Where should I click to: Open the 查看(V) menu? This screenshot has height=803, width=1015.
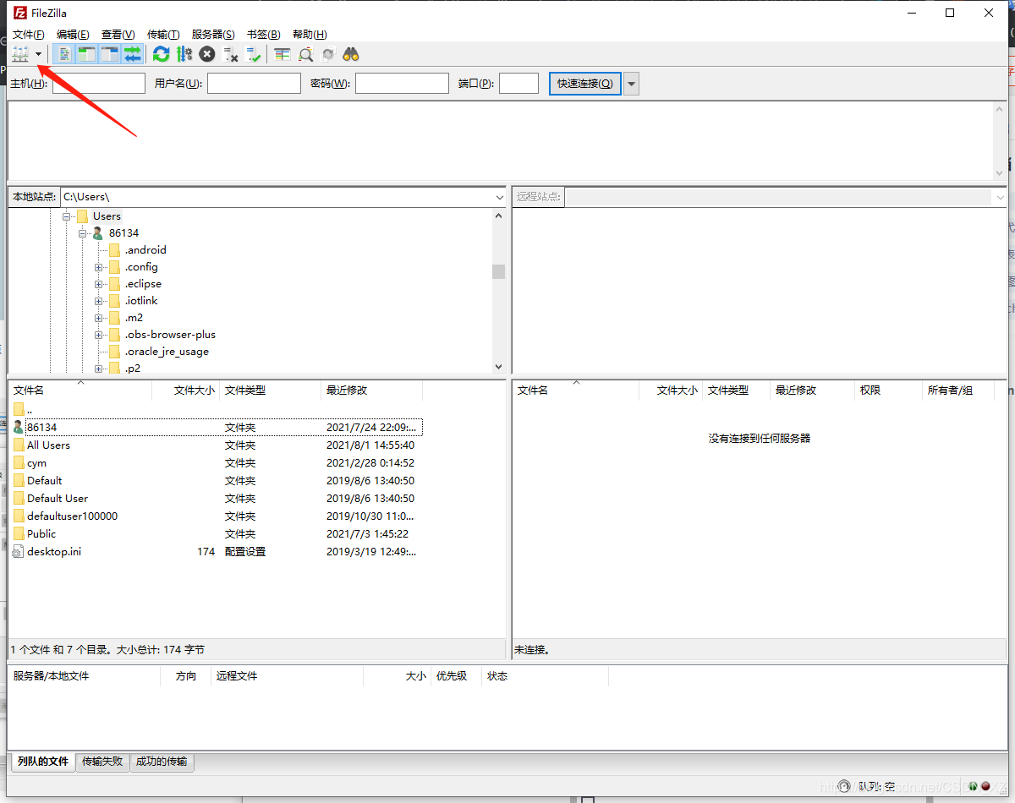click(x=118, y=35)
